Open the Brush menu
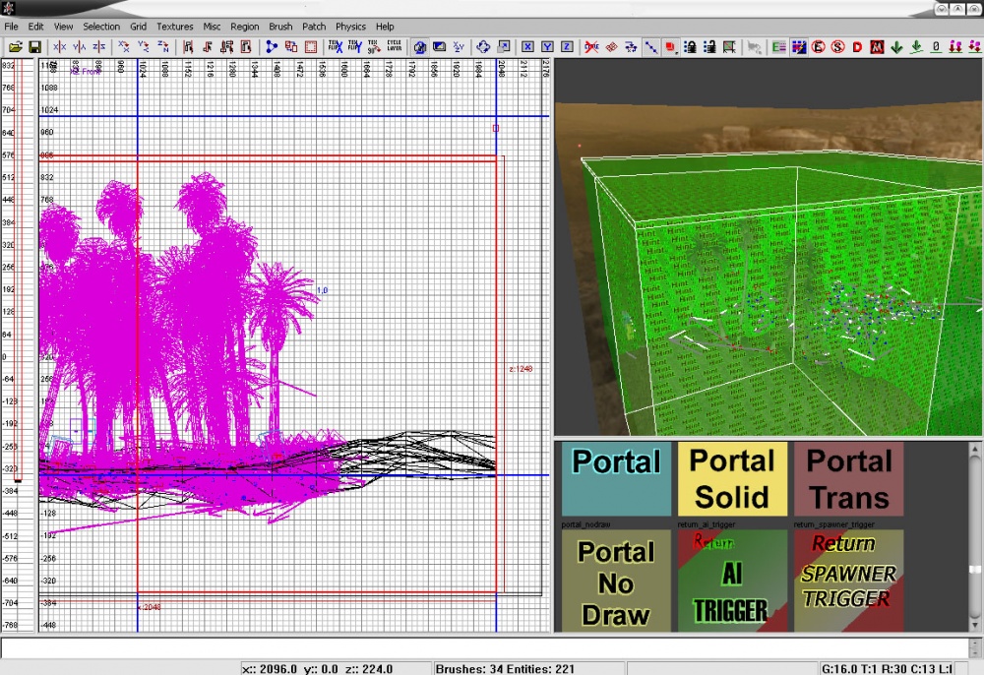The height and width of the screenshot is (675, 984). click(x=280, y=27)
